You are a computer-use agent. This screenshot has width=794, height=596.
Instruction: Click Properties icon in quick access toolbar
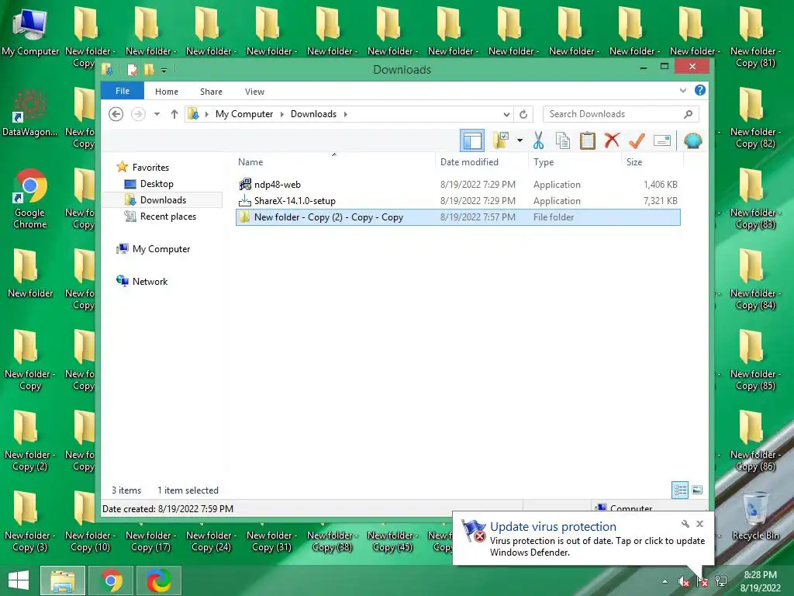[132, 69]
